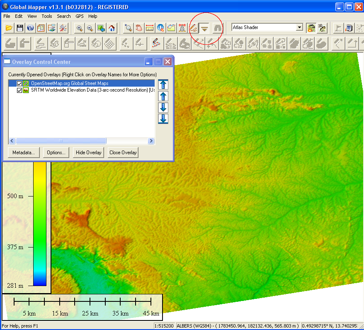Click the overlay list horizontal scrollbar thumb
The width and height of the screenshot is (364, 330).
coord(61,141)
